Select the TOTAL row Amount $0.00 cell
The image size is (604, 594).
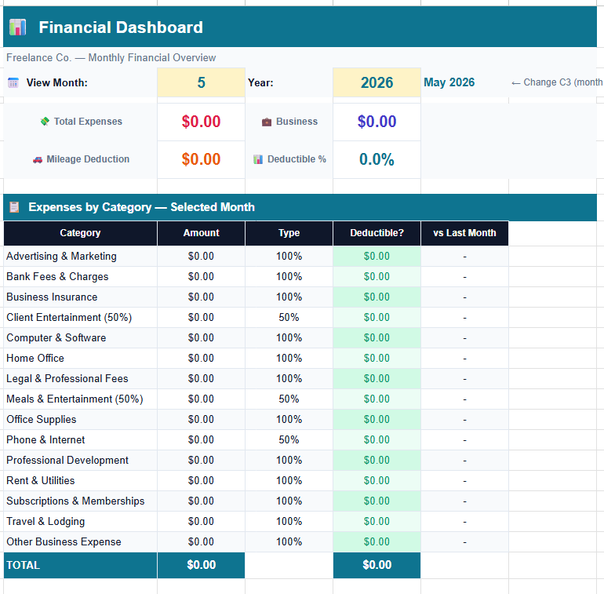click(x=201, y=565)
